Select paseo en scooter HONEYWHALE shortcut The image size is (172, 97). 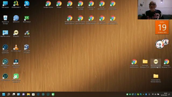[x=91, y=20]
